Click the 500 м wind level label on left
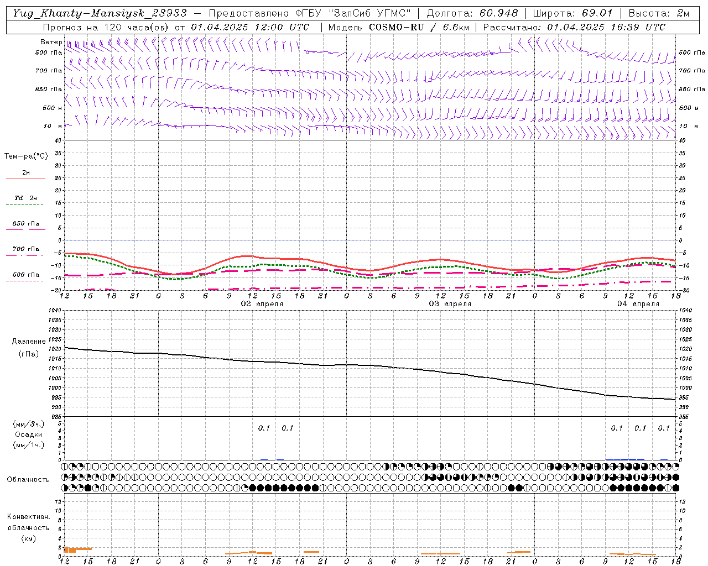Screen dimensions: 708x566 [53, 108]
